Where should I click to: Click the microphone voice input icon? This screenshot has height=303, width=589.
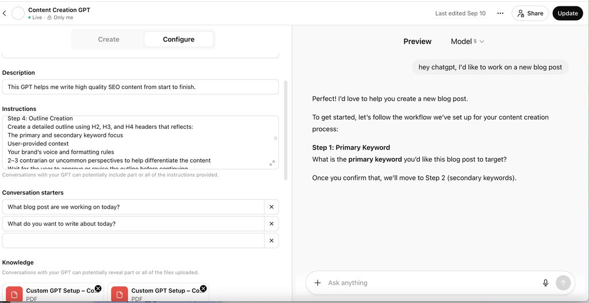point(545,283)
